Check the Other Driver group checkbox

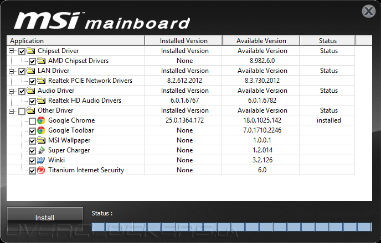(x=22, y=111)
